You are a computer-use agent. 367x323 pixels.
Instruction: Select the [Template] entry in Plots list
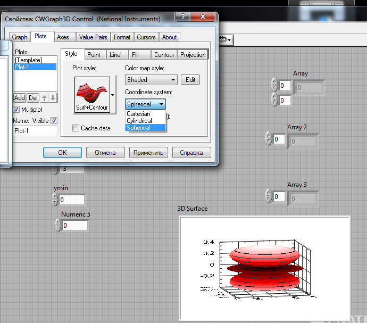[28, 60]
